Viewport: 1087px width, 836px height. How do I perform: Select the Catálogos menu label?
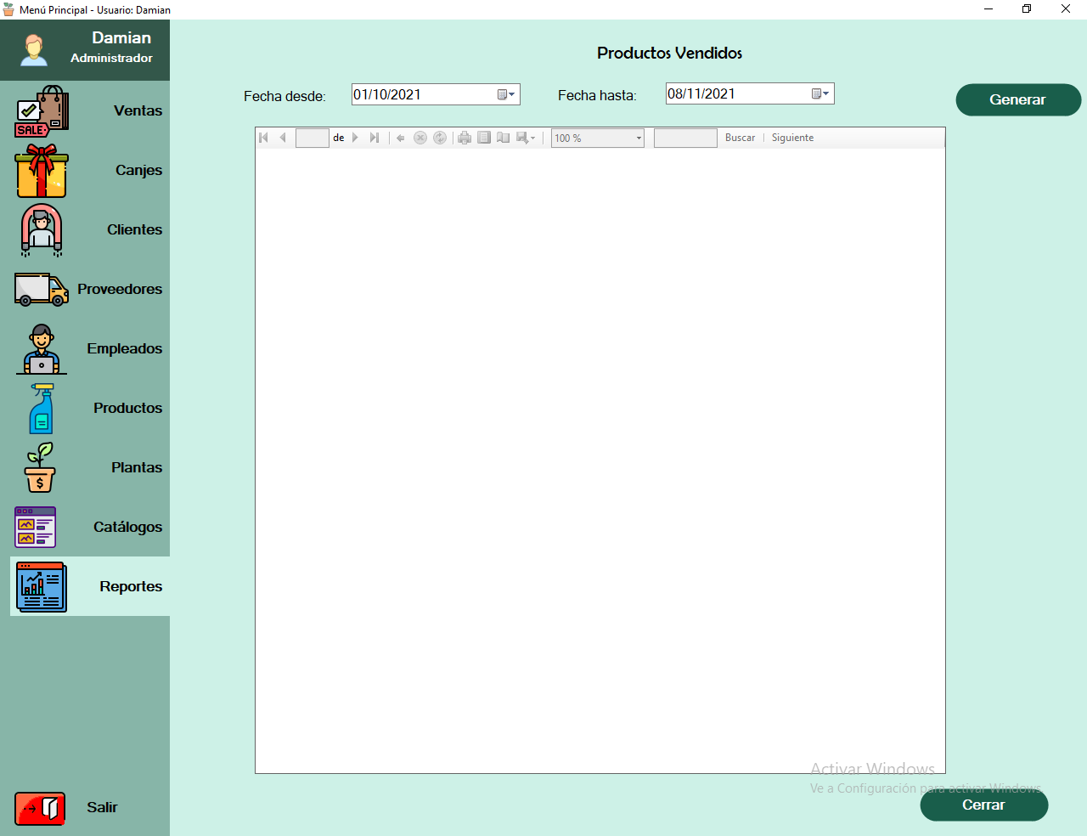point(127,528)
